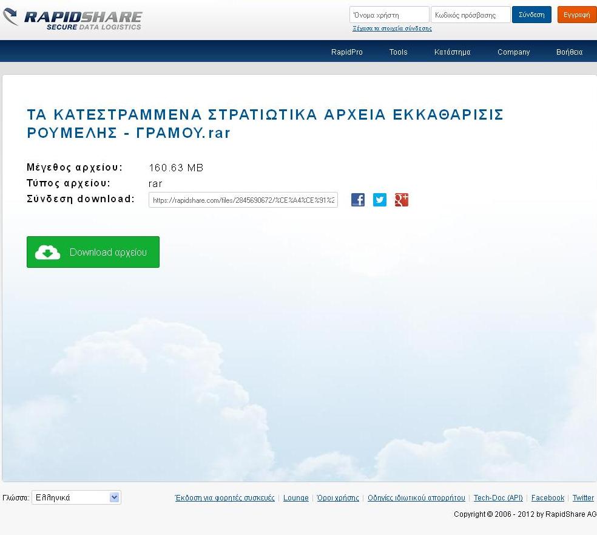Open the Lounge footer link
The width and height of the screenshot is (597, 535).
tap(295, 498)
